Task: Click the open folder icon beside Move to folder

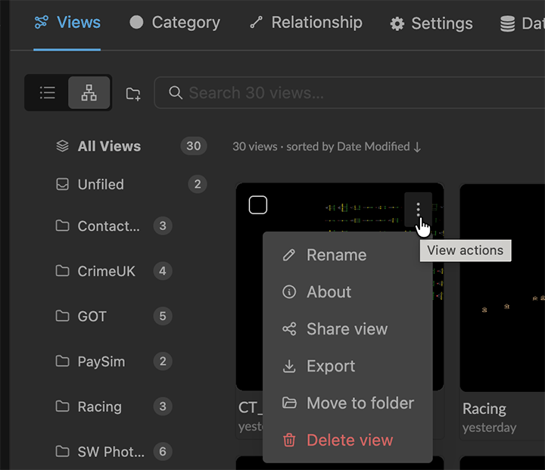Action: (289, 403)
